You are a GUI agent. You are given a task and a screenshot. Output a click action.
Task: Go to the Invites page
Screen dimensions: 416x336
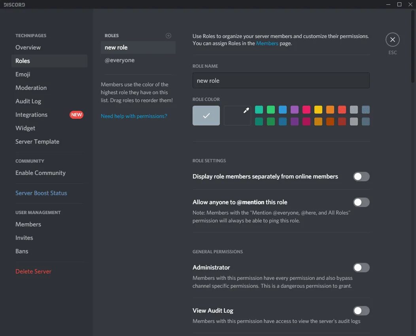(49, 238)
